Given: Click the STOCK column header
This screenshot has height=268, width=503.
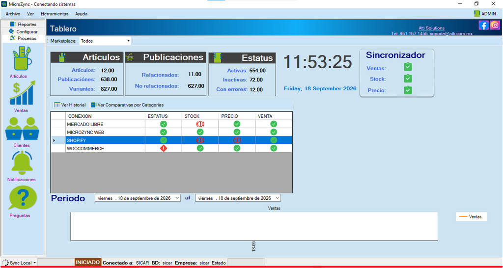Looking at the screenshot, I should [200, 116].
